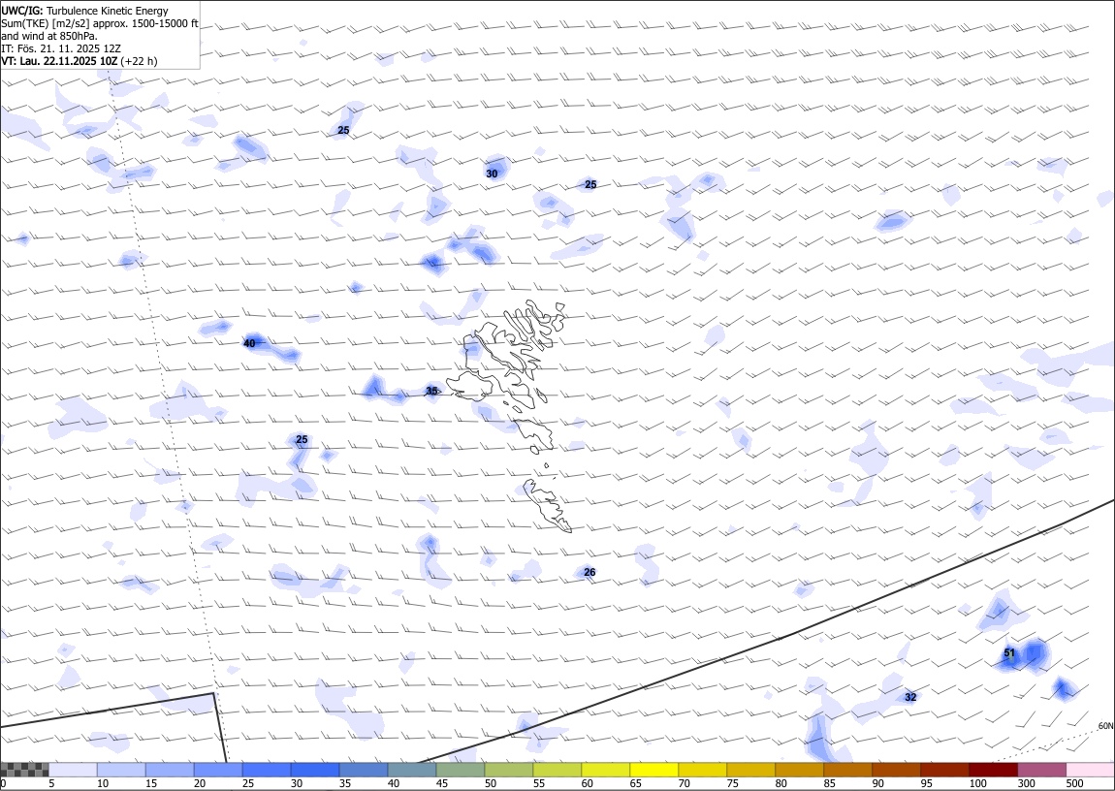Click the TKE value label '30'

(x=492, y=174)
